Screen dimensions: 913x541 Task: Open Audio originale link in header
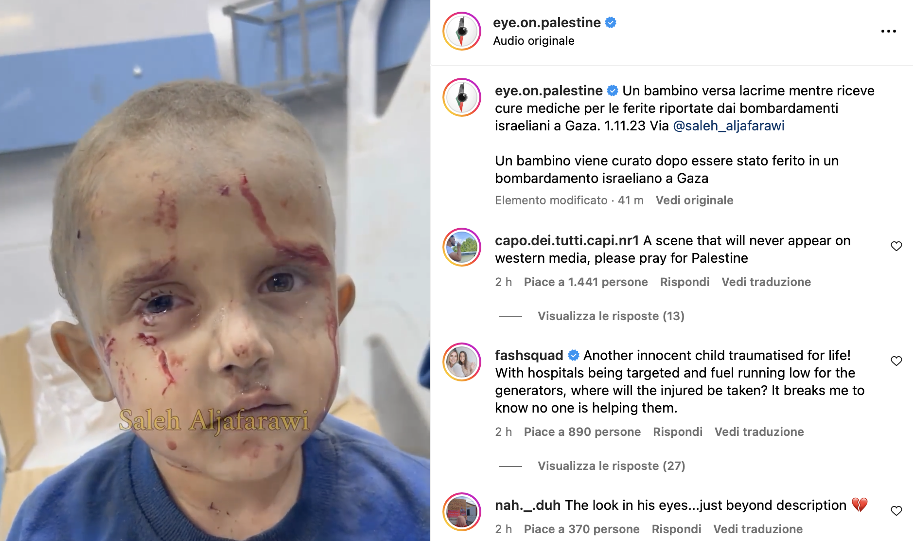click(x=533, y=41)
